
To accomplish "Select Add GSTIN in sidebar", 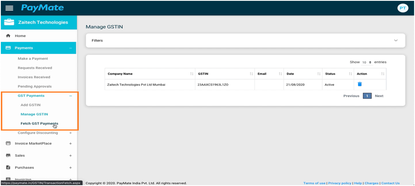I will coord(31,105).
